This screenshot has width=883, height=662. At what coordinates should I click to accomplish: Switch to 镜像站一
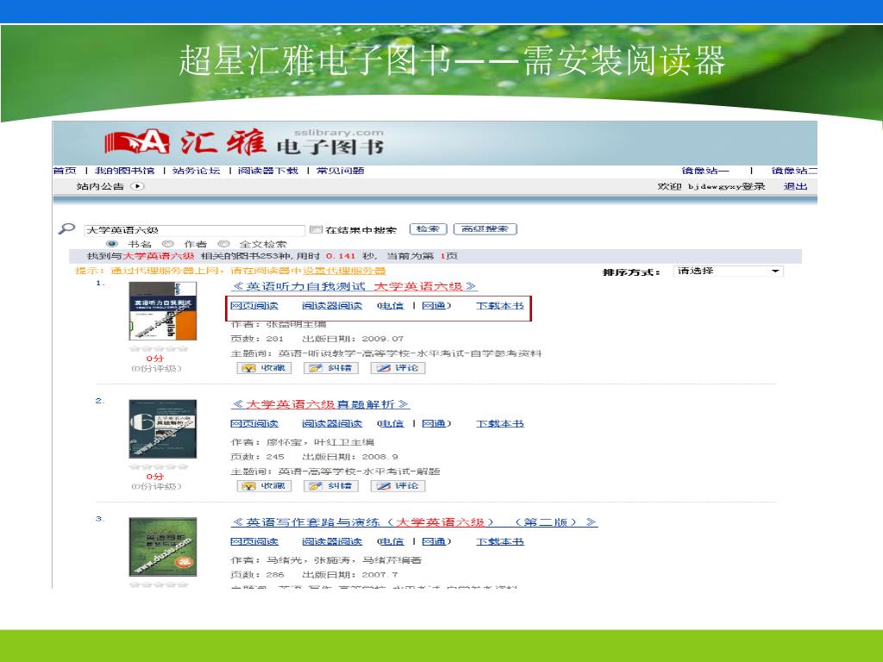click(705, 171)
